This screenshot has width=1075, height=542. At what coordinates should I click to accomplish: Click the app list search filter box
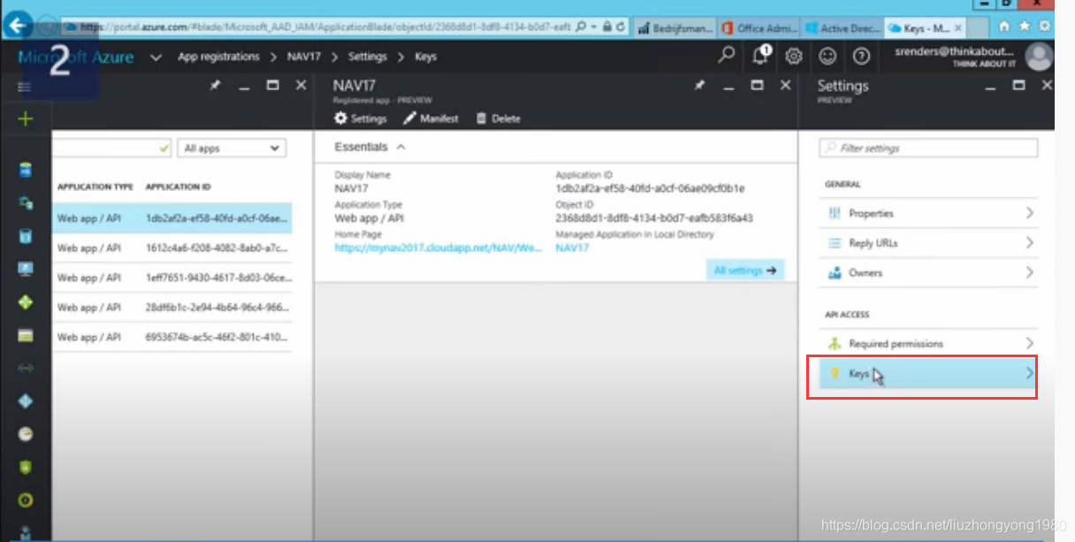click(x=112, y=149)
